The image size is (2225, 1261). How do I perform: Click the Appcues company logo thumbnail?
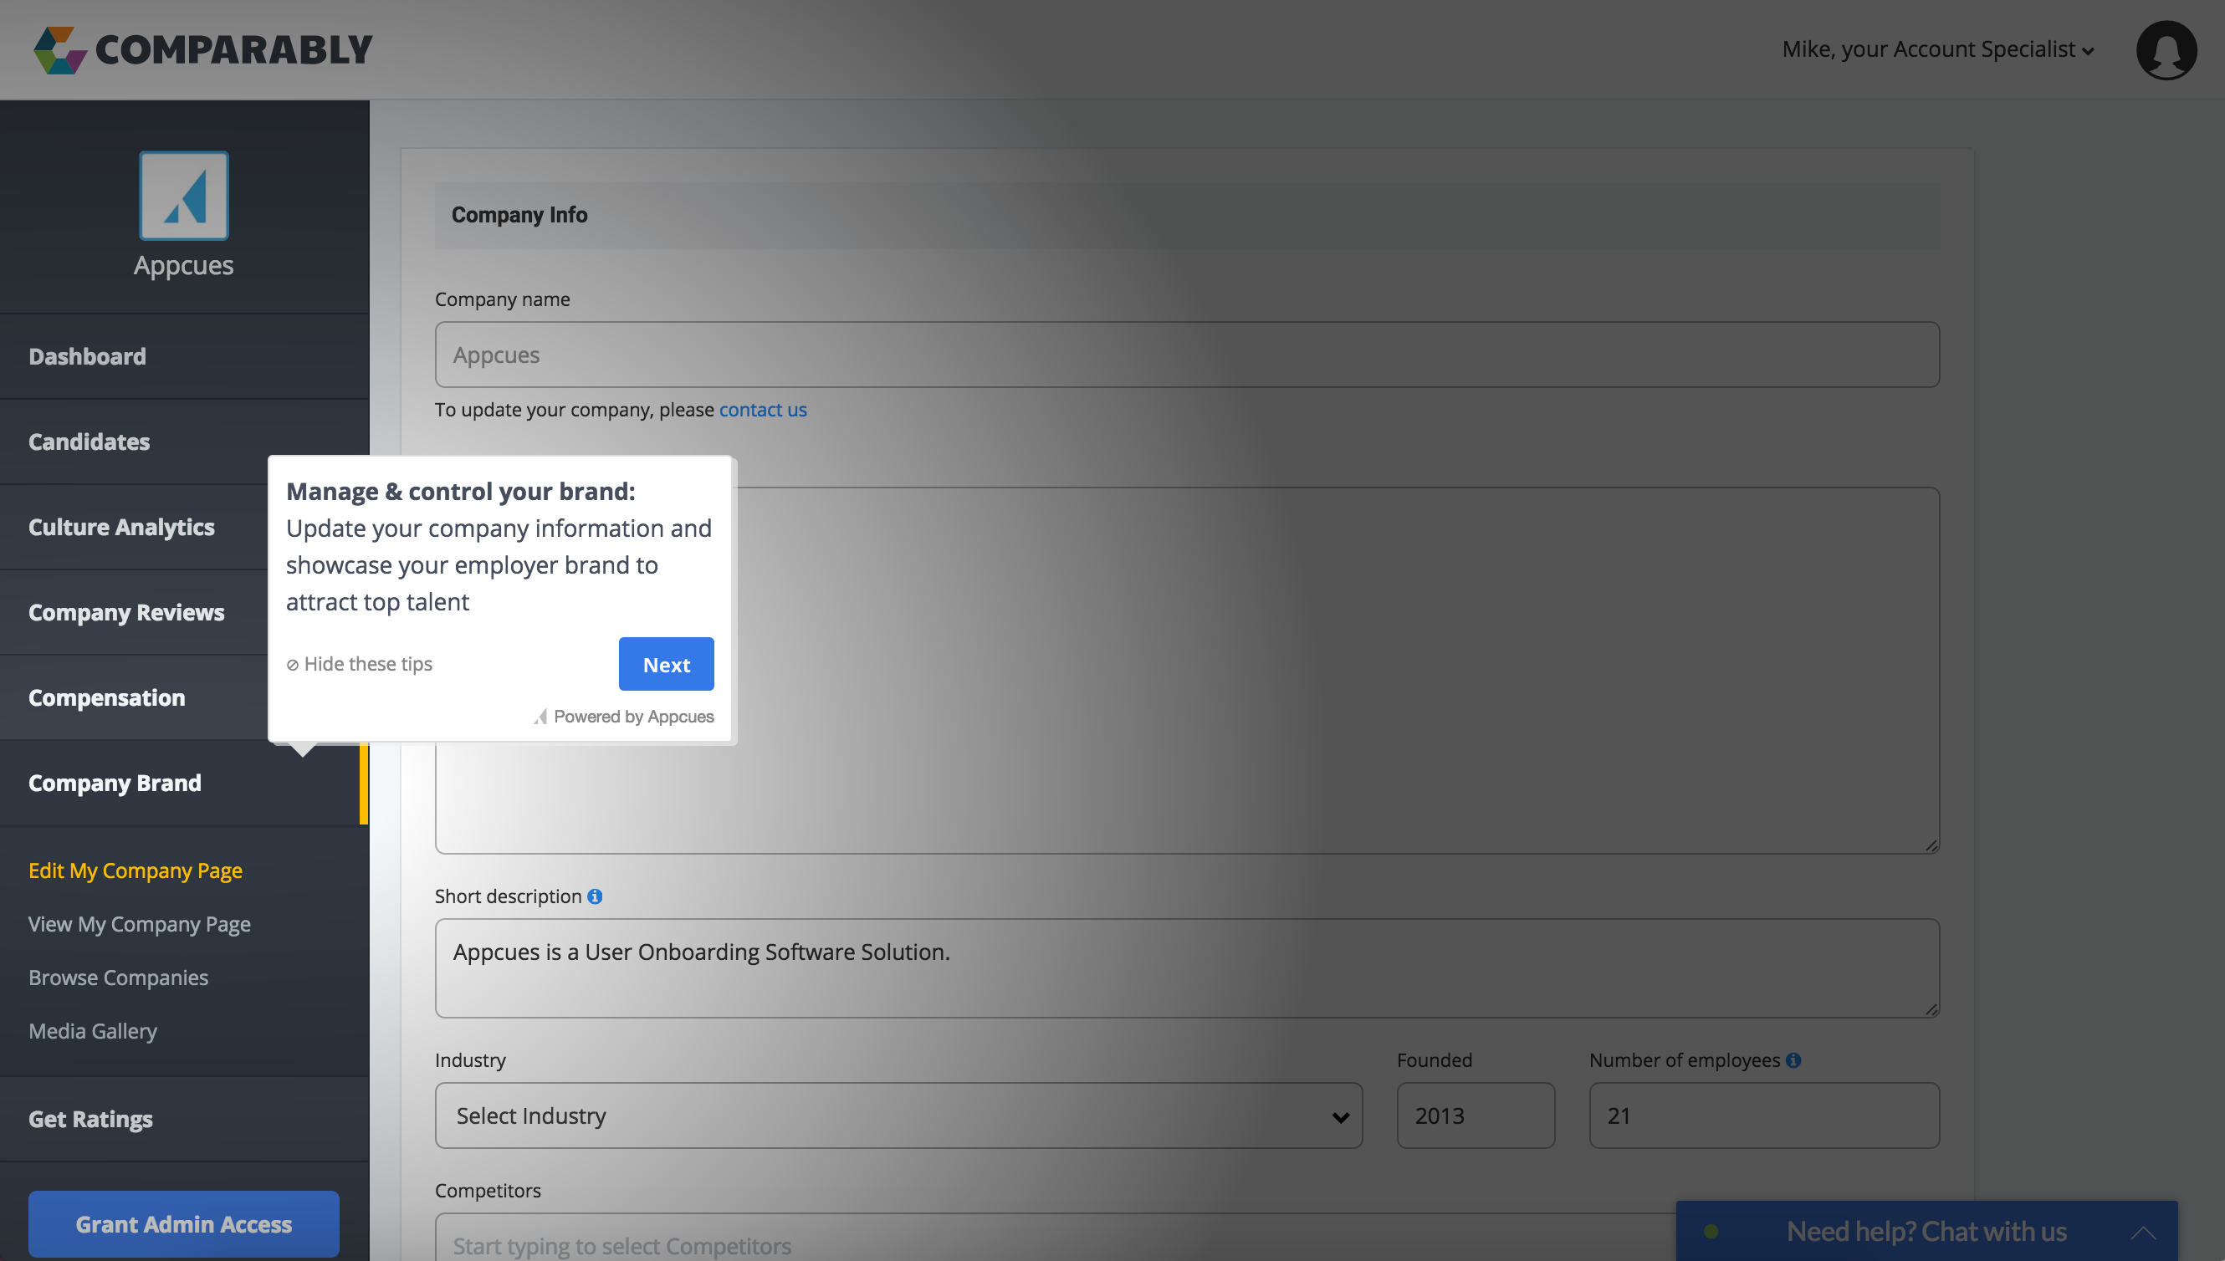point(184,196)
